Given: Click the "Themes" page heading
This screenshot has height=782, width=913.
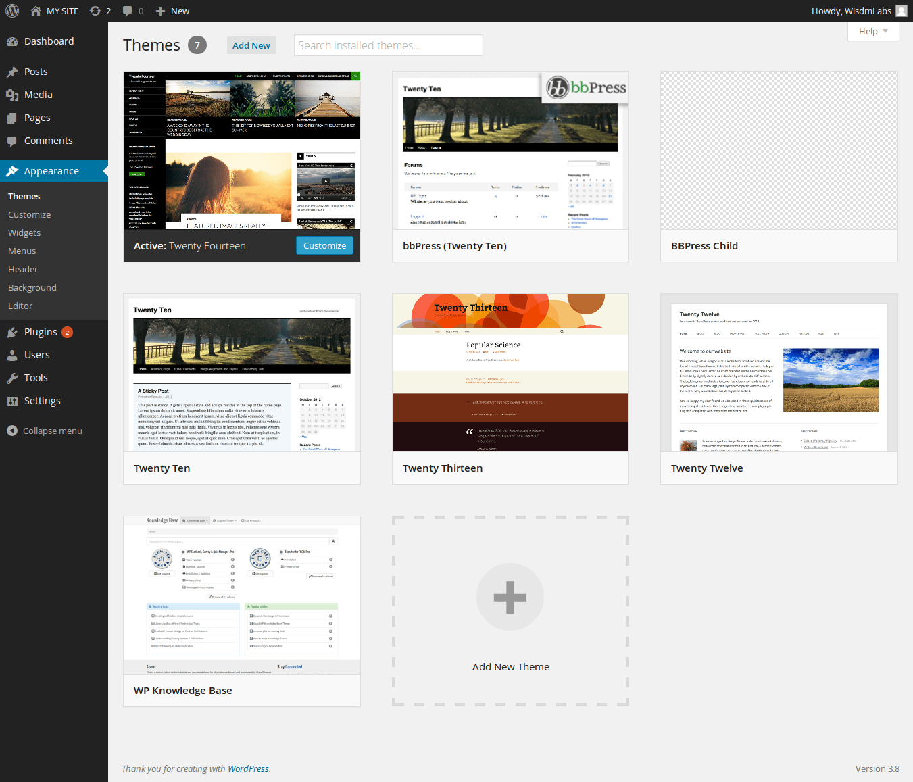Looking at the screenshot, I should [x=151, y=45].
